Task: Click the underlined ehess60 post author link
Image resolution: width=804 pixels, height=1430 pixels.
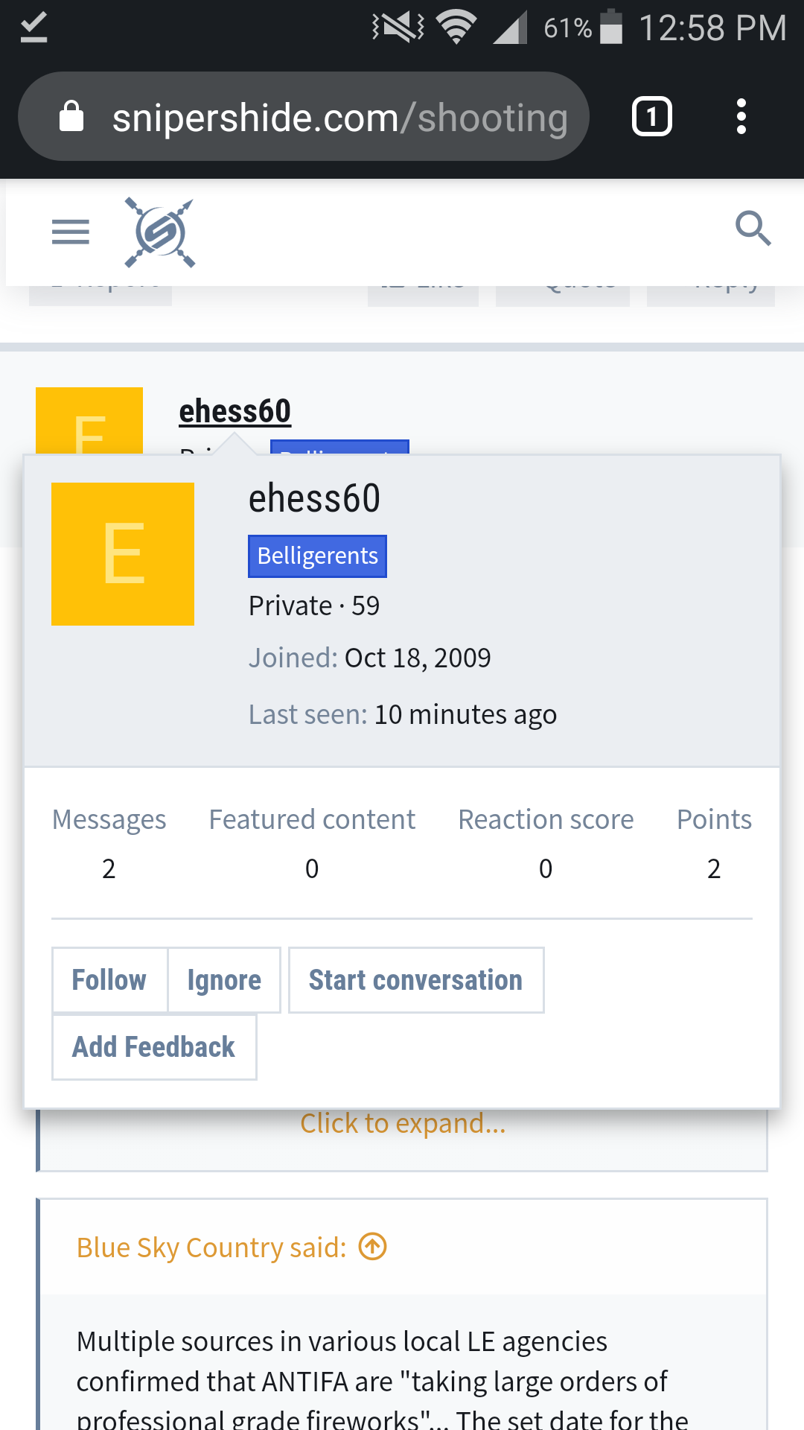Action: click(x=235, y=411)
